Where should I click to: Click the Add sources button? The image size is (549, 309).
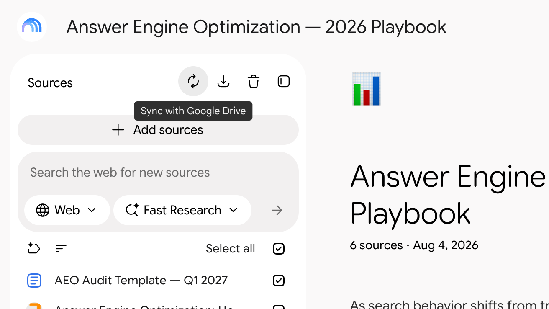point(158,130)
